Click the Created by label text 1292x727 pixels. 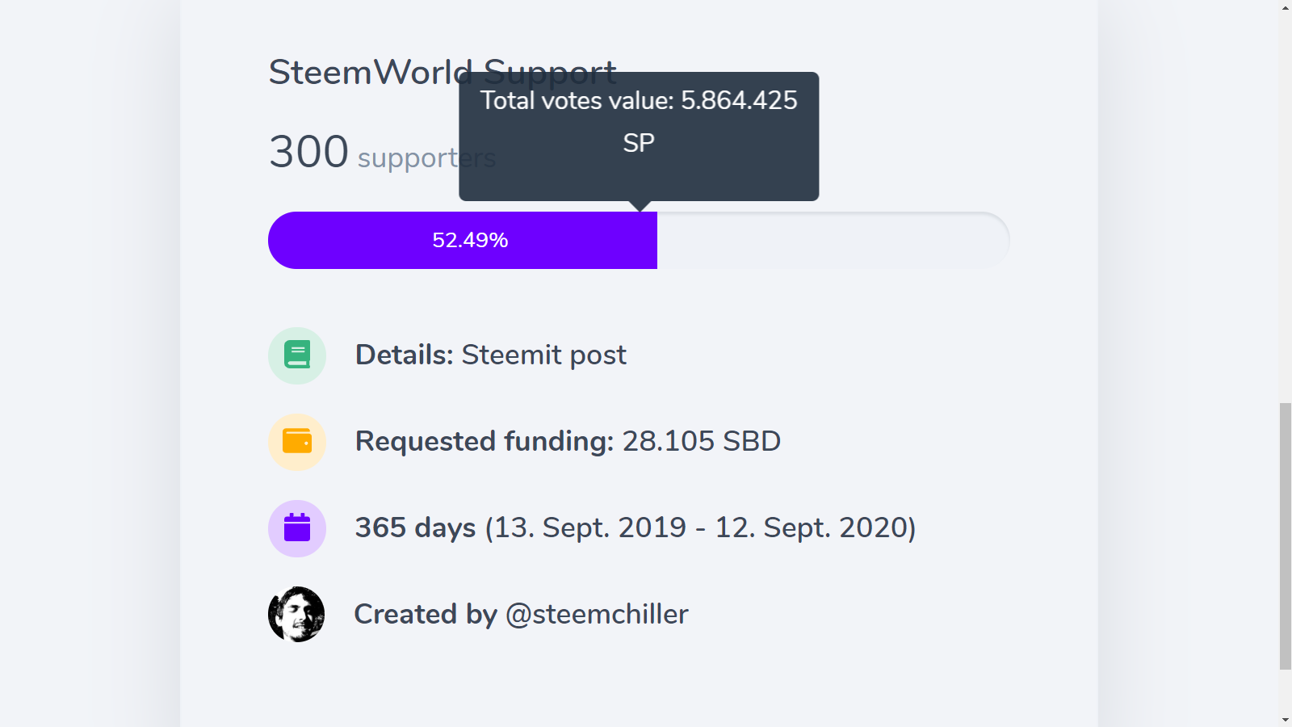click(x=426, y=615)
